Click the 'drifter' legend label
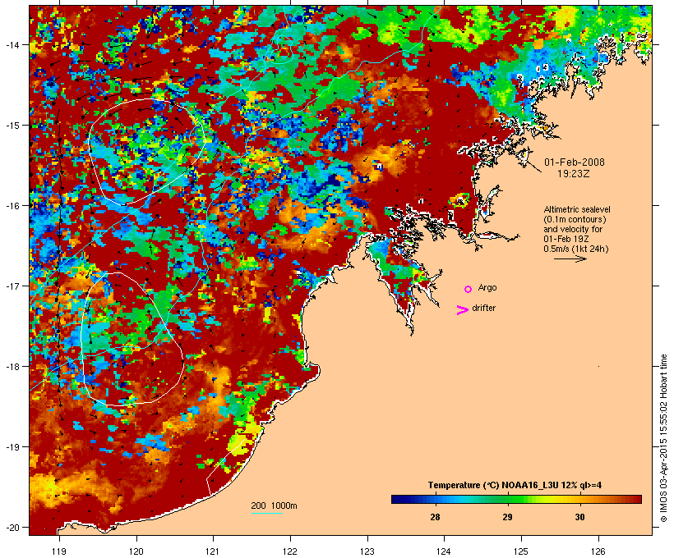This screenshot has width=674, height=558. pyautogui.click(x=483, y=308)
